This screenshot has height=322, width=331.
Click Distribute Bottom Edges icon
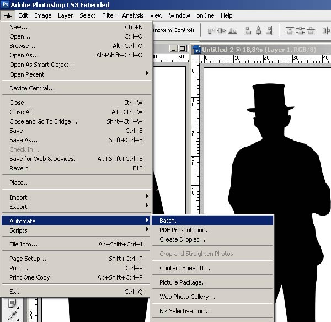[311, 30]
